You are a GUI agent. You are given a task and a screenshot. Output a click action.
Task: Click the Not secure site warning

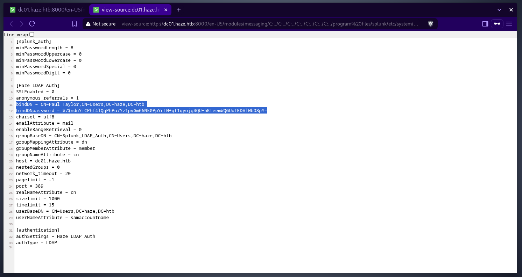click(x=100, y=24)
